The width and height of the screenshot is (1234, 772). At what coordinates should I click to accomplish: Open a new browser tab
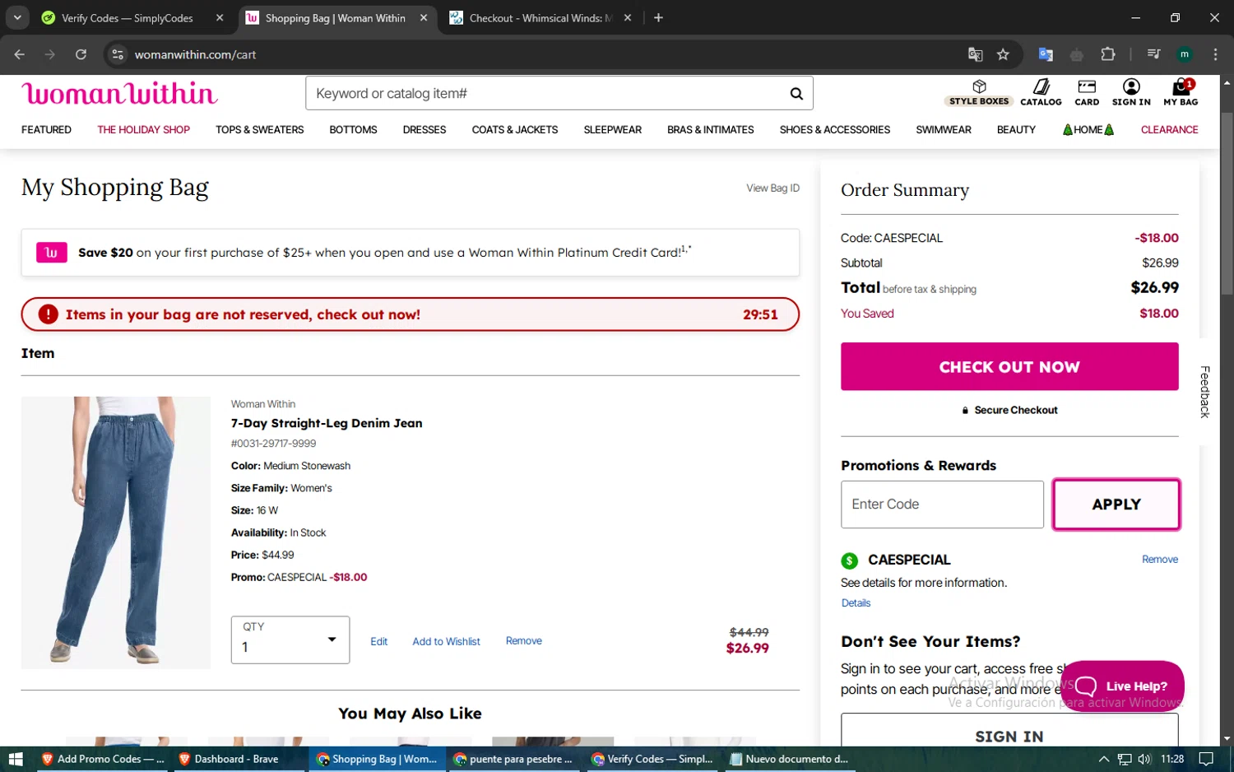pos(658,17)
